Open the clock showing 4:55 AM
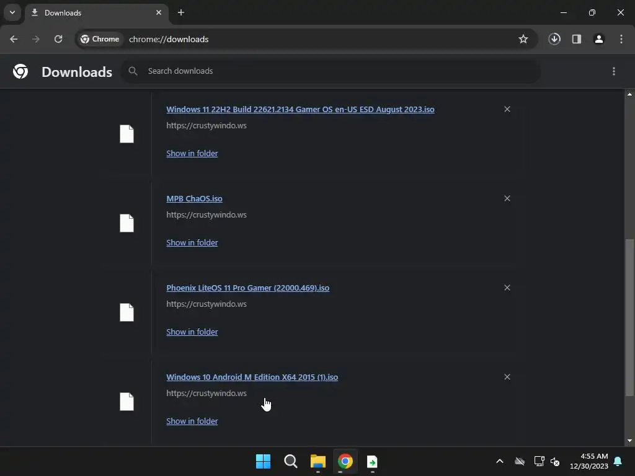The width and height of the screenshot is (635, 476). (x=589, y=461)
